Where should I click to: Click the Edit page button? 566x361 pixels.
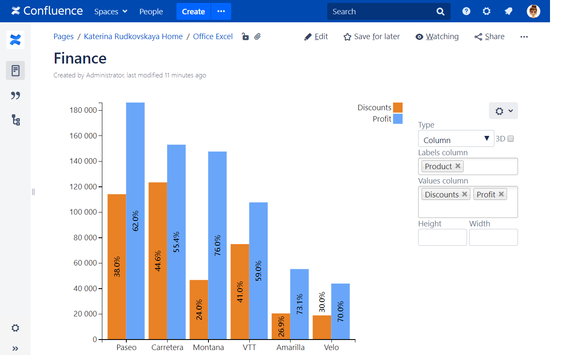(x=316, y=37)
